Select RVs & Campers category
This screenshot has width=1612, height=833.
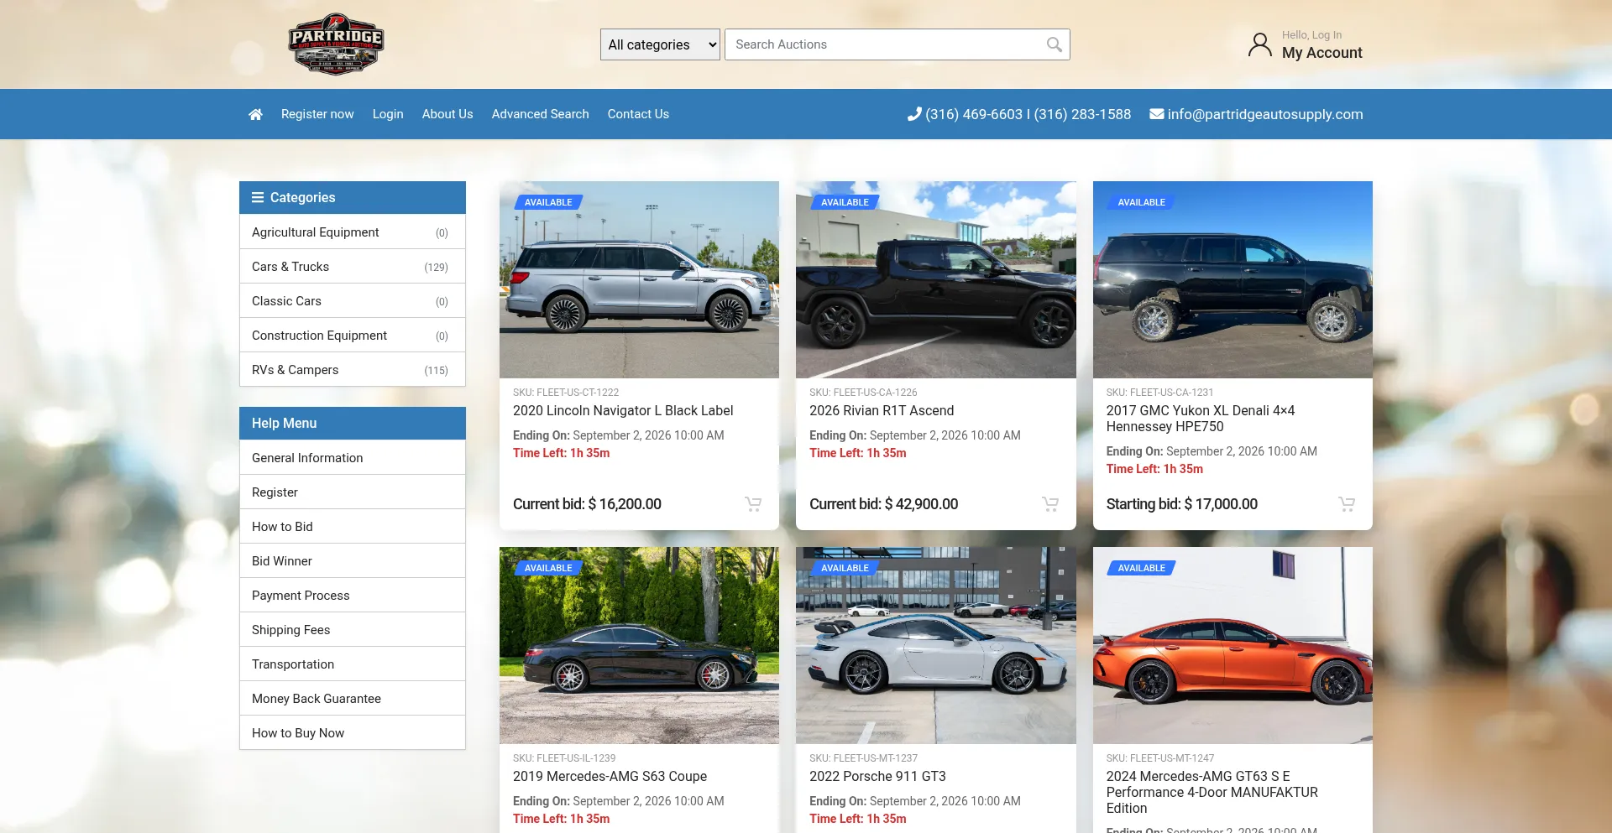pyautogui.click(x=353, y=370)
